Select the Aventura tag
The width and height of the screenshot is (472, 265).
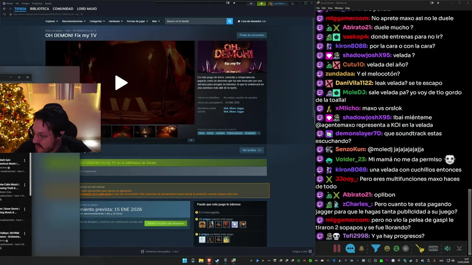220,133
